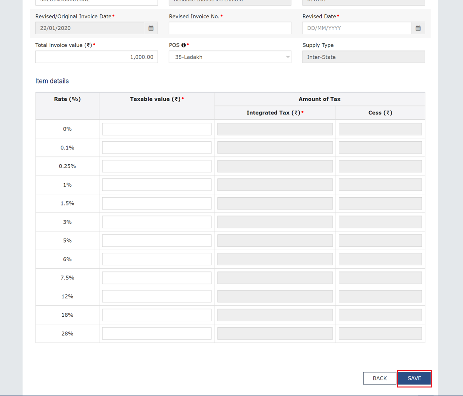Click the Taxable value field for 12% rate
This screenshot has width=463, height=396.
156,296
